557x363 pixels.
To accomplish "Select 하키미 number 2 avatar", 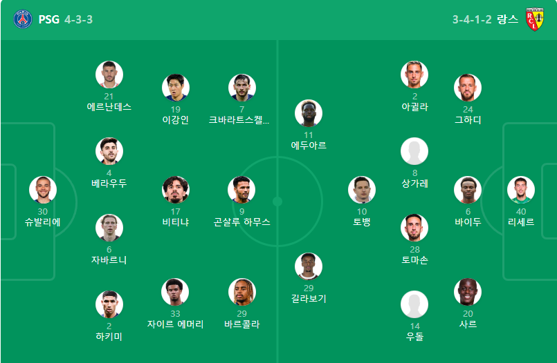I will [x=109, y=304].
